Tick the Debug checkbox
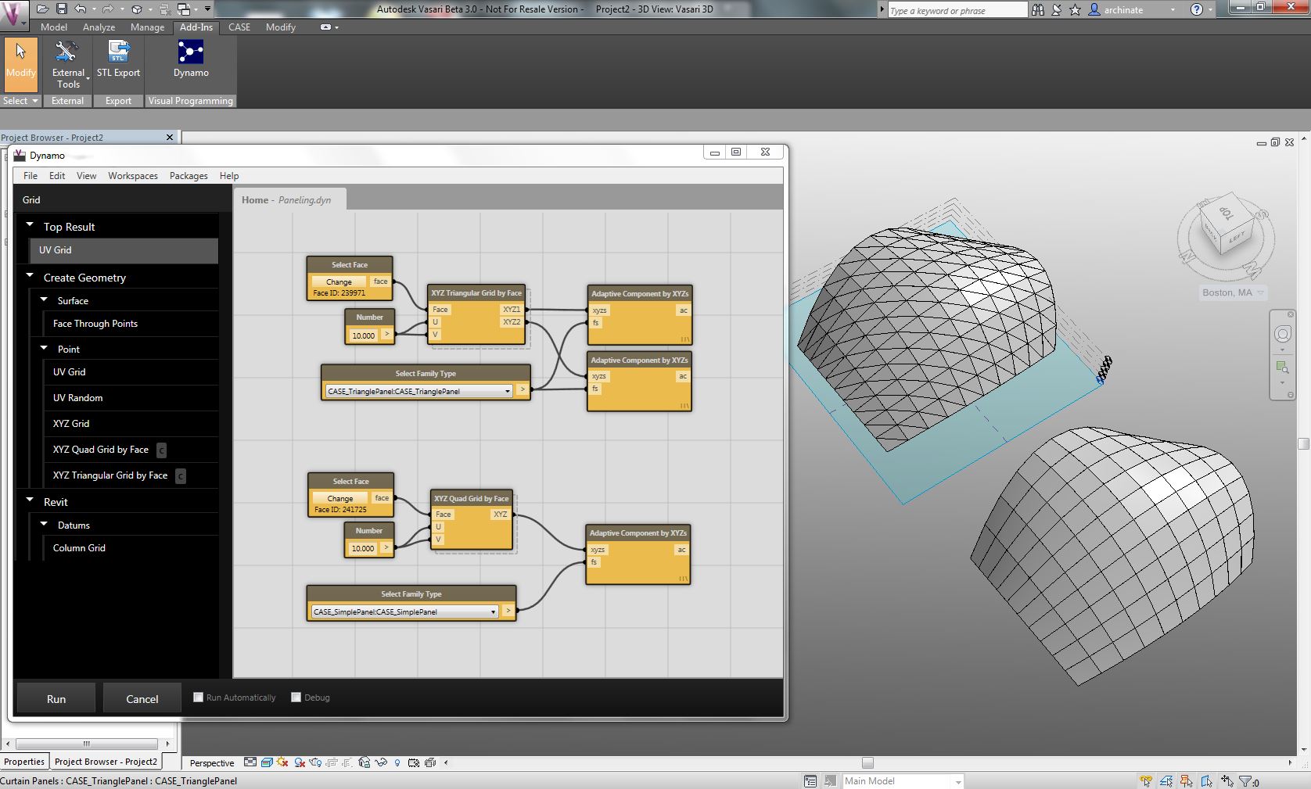This screenshot has width=1311, height=789. (296, 698)
